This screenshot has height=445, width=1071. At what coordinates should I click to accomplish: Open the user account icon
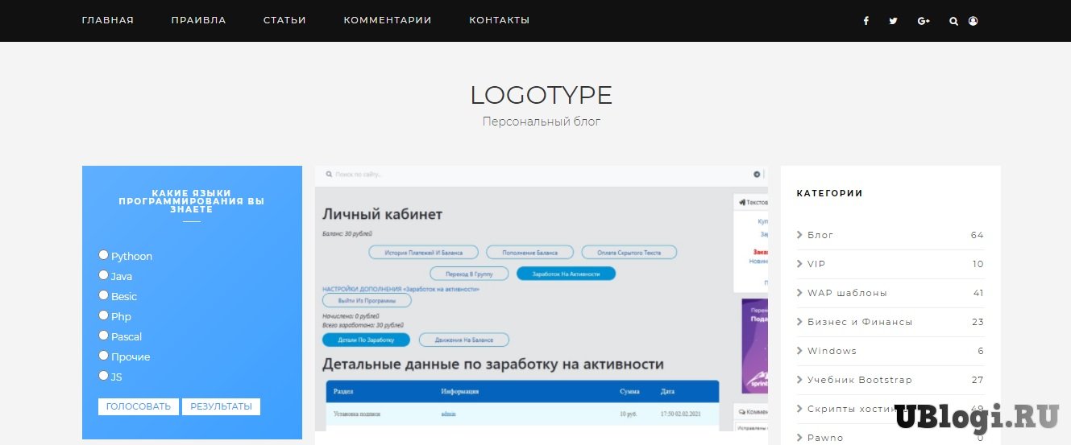[x=973, y=21]
